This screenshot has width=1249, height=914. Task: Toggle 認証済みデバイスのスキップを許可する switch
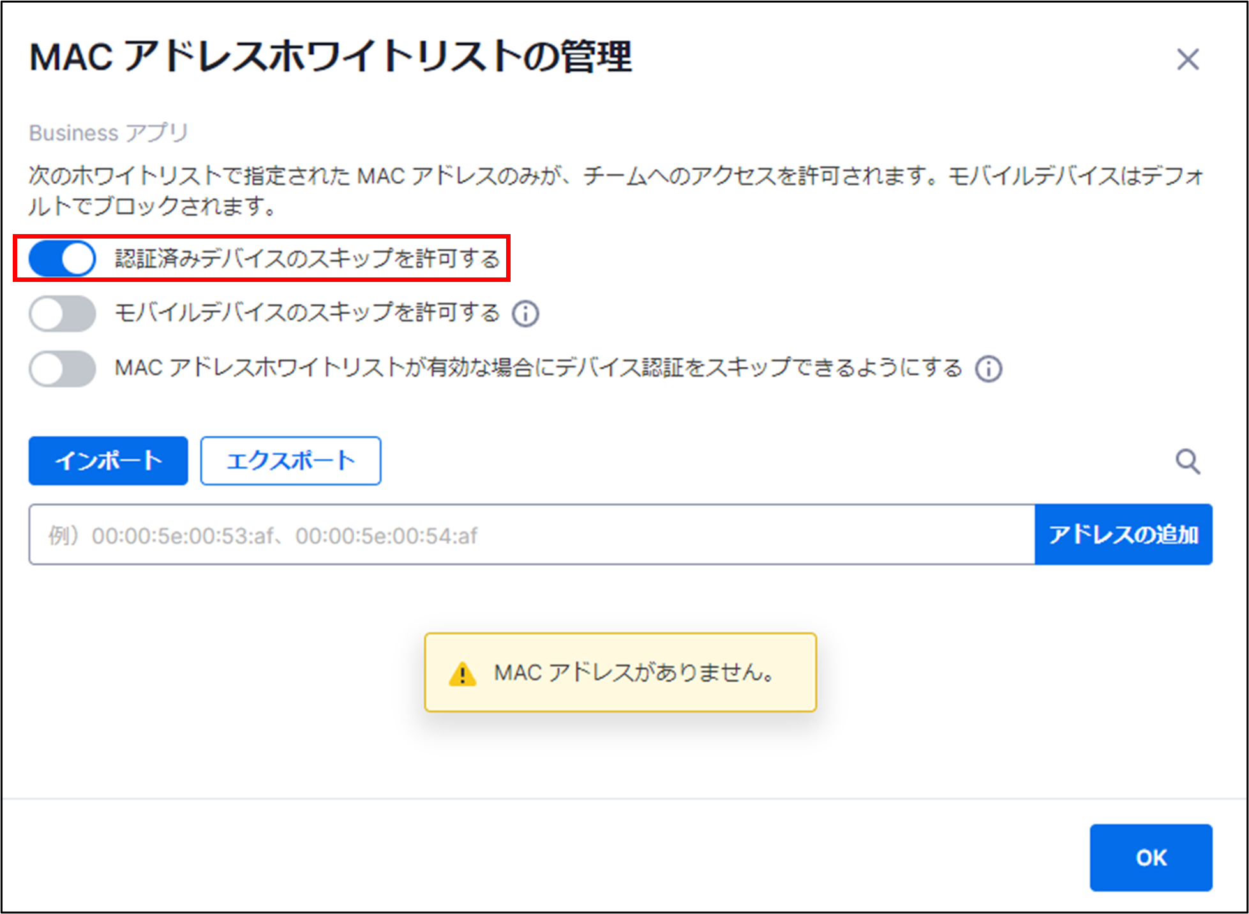[x=62, y=258]
